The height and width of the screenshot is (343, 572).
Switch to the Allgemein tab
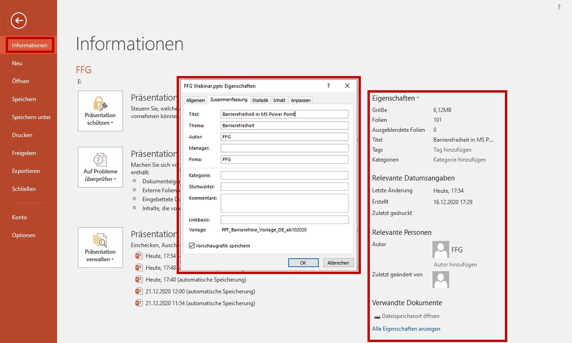pyautogui.click(x=196, y=100)
